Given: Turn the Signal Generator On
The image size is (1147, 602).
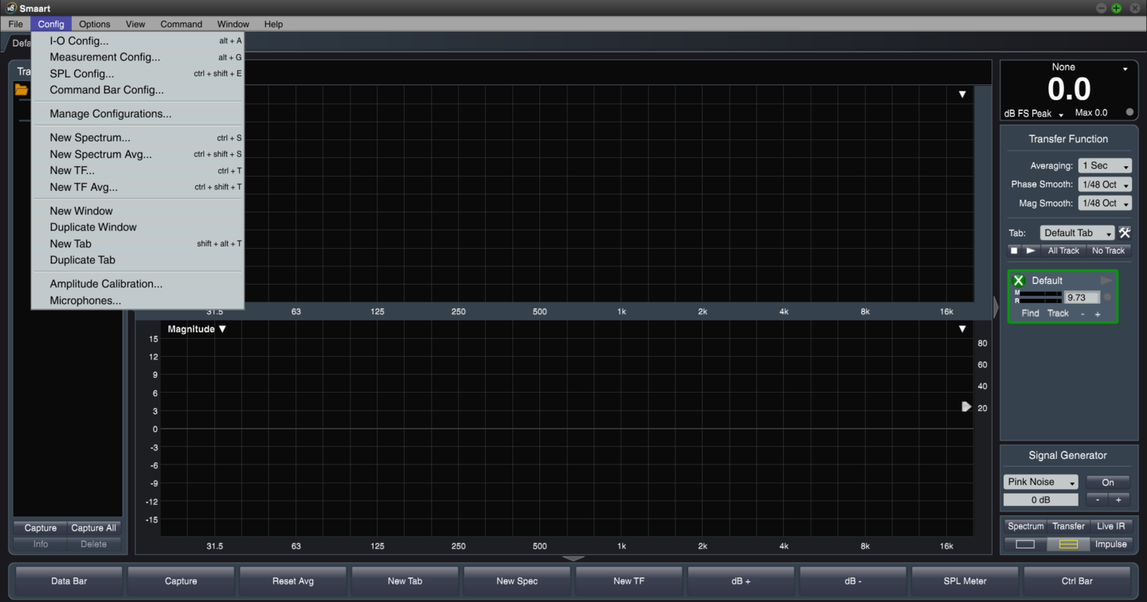Looking at the screenshot, I should 1107,482.
